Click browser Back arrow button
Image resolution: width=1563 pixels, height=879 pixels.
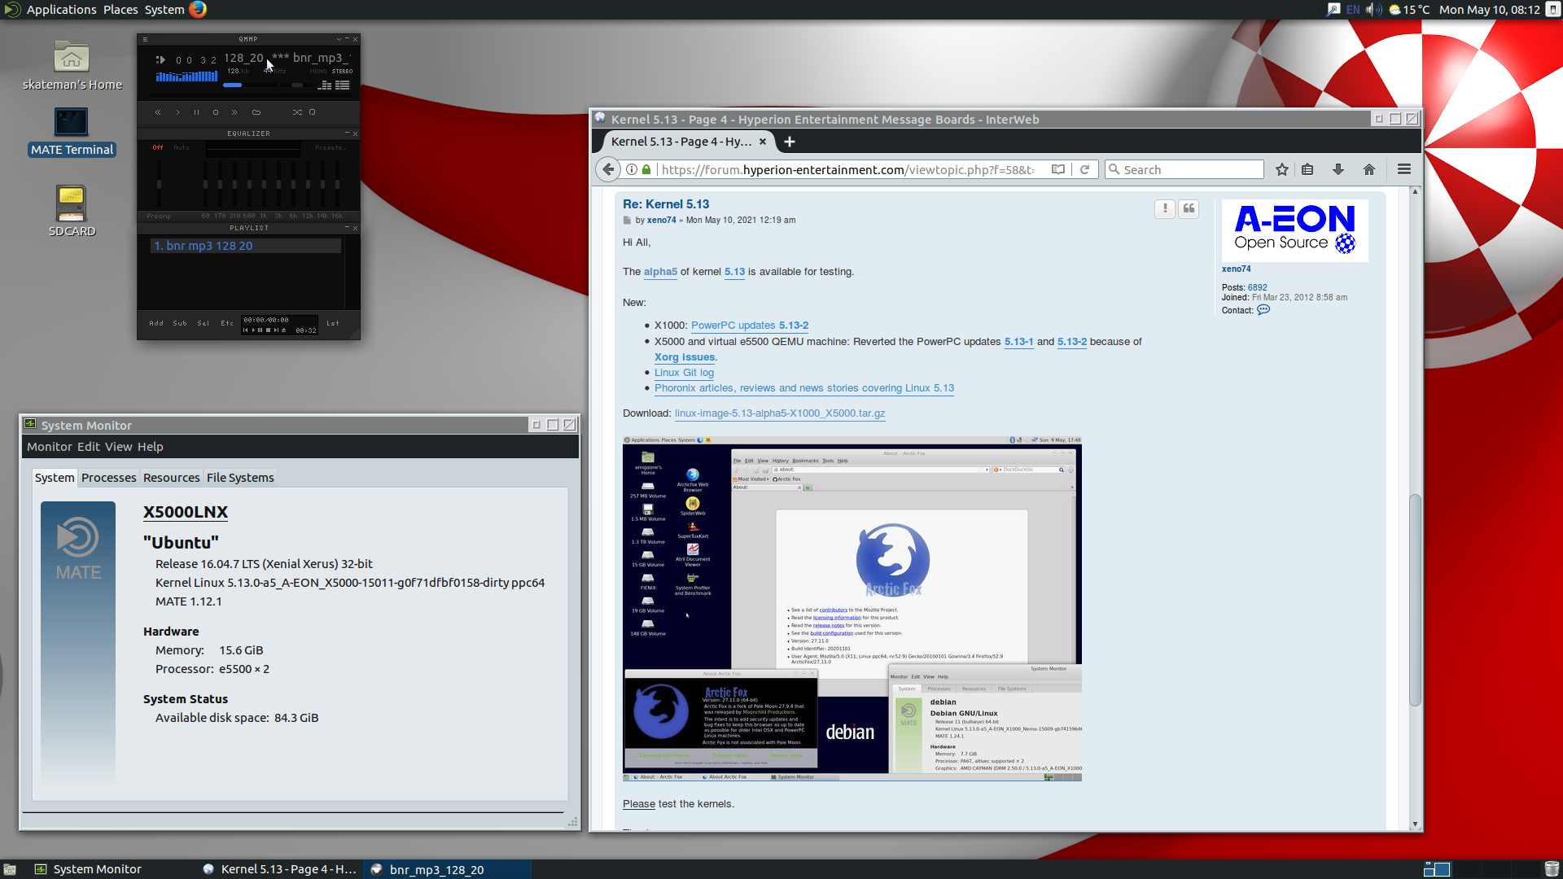608,169
